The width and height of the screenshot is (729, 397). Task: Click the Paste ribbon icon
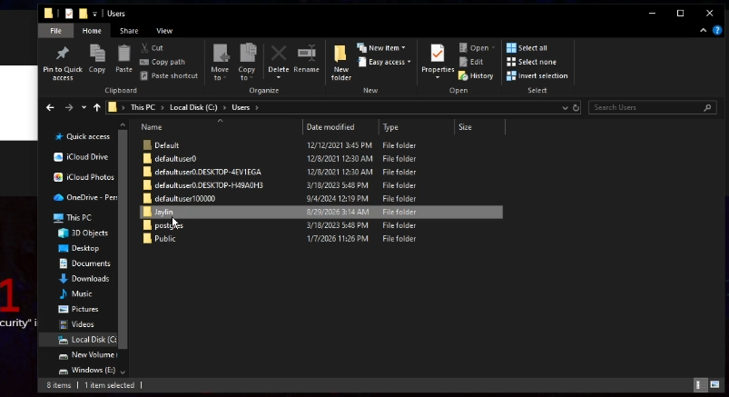pyautogui.click(x=123, y=54)
